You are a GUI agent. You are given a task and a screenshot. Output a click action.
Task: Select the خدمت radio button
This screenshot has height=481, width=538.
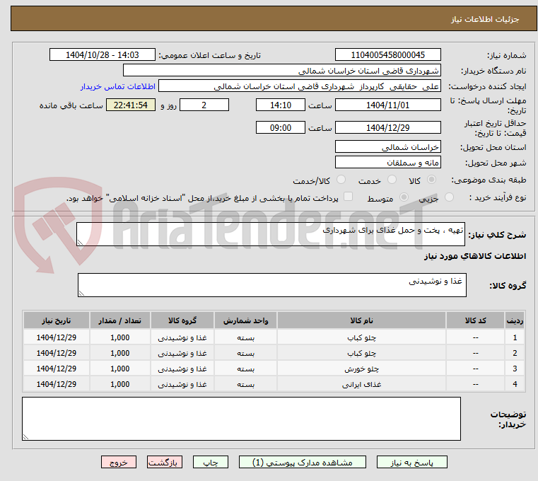[392, 180]
